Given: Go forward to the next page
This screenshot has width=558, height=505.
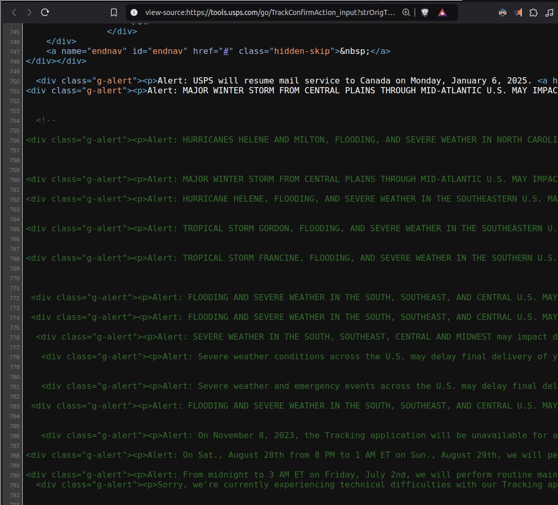Looking at the screenshot, I should (30, 12).
